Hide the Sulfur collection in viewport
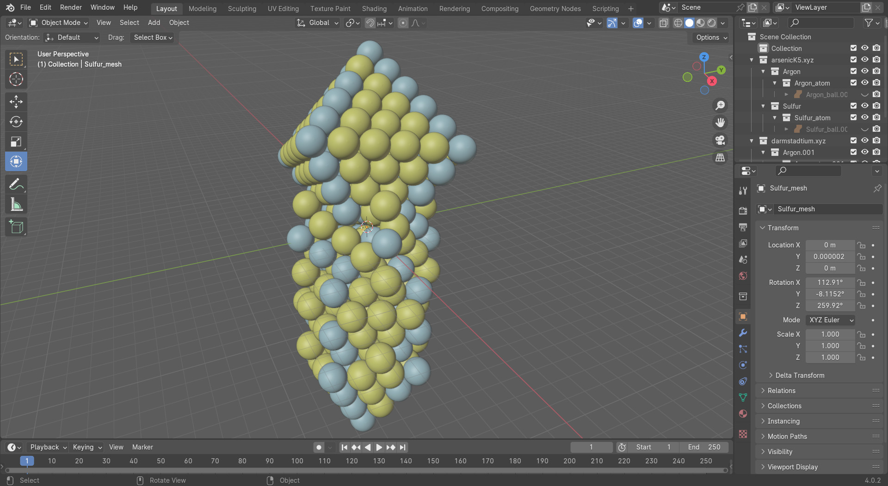 pos(864,106)
